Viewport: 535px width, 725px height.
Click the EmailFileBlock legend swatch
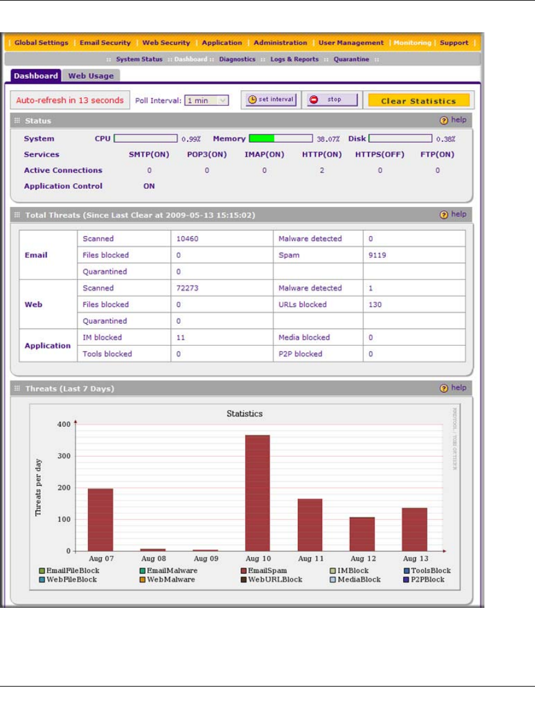(42, 571)
